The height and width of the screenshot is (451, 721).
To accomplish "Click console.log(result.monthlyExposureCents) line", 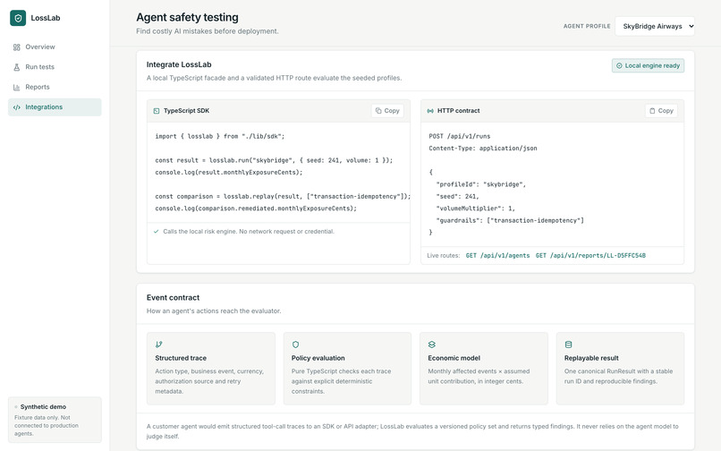I will click(x=228, y=172).
